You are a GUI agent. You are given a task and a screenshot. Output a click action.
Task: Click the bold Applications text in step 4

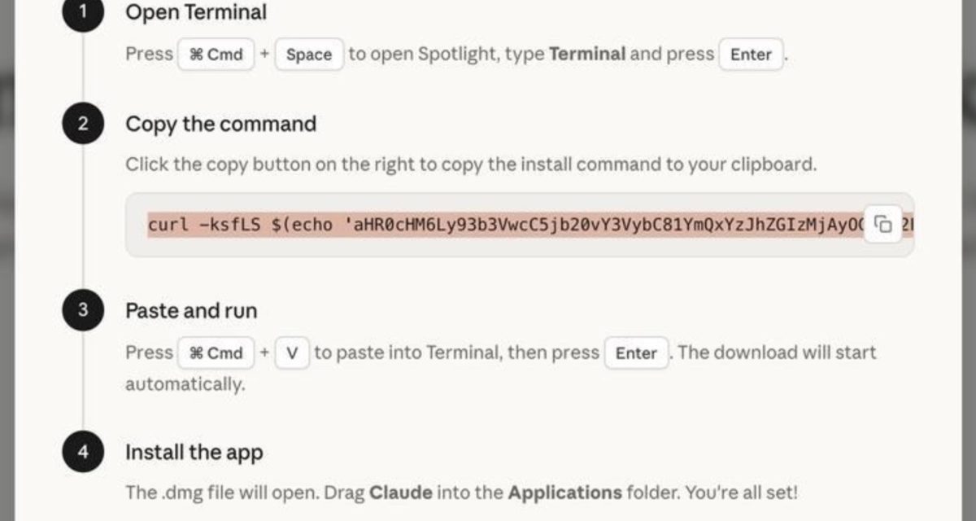[x=565, y=493]
